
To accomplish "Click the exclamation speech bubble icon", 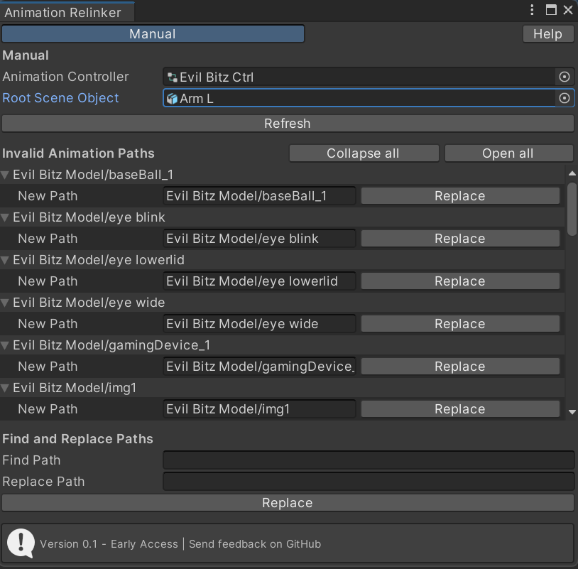I will [x=21, y=543].
